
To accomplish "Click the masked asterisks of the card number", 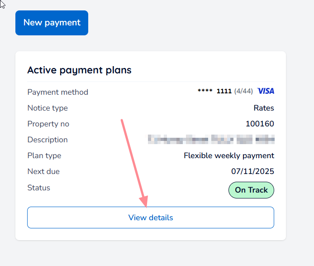I will [x=205, y=91].
